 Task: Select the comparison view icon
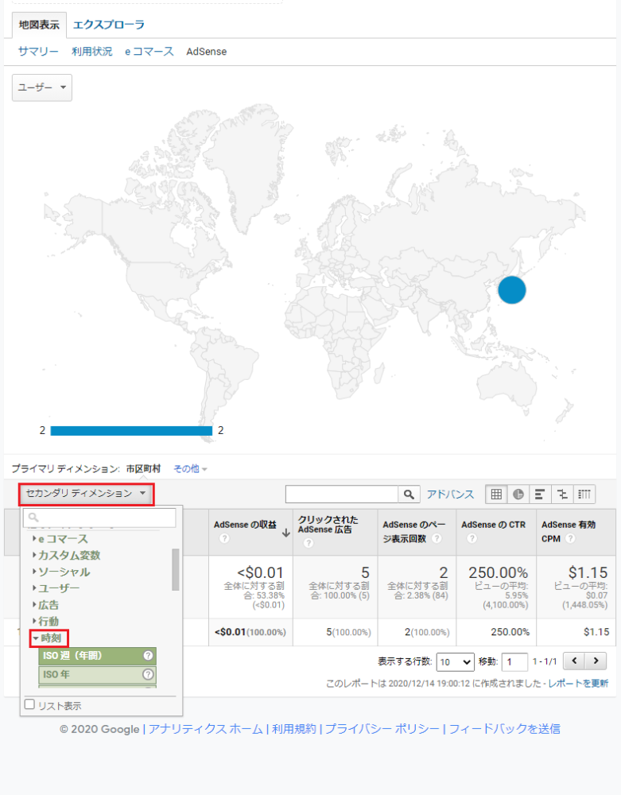(x=562, y=494)
